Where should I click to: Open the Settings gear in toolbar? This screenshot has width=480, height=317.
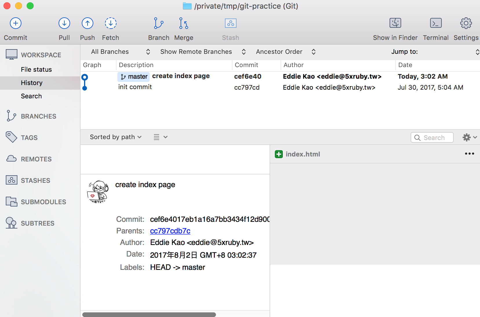[466, 23]
